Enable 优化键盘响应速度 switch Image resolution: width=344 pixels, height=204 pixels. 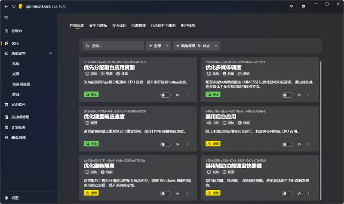(166, 144)
